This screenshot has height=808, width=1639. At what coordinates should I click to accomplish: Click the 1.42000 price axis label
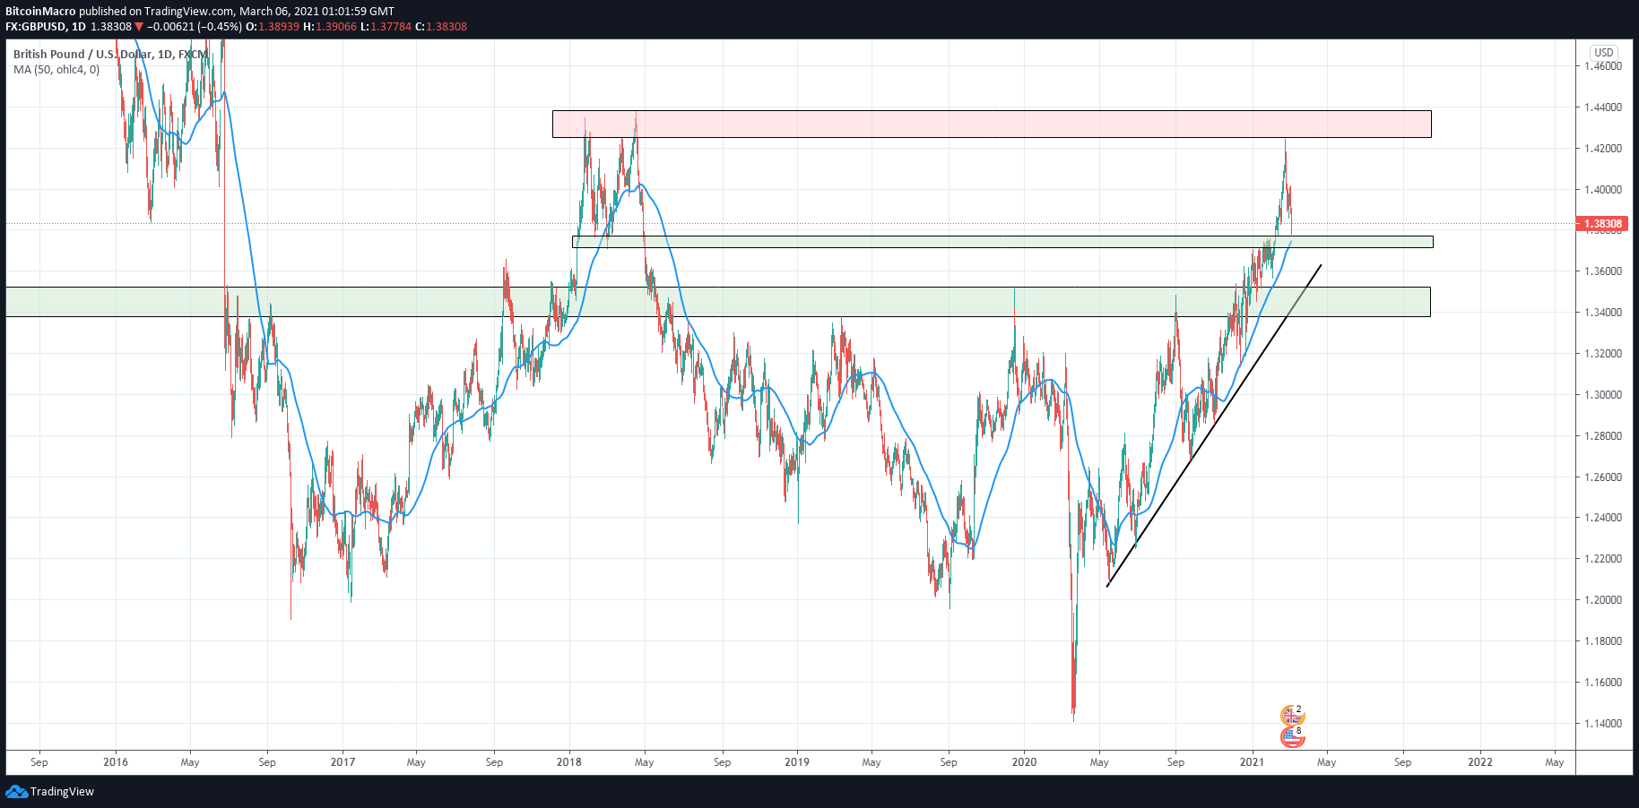pyautogui.click(x=1603, y=149)
